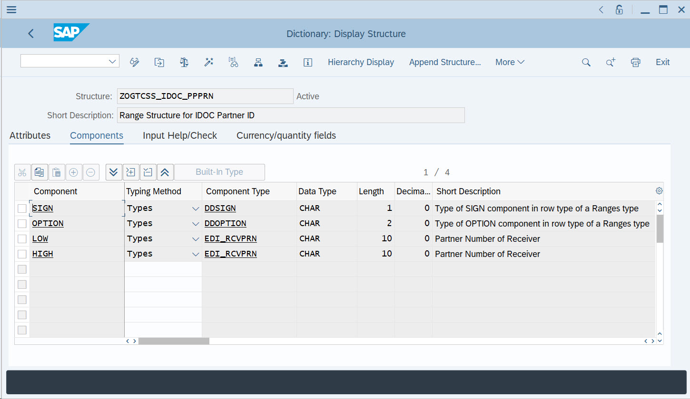Select the SIGN row checkbox

pos(22,209)
